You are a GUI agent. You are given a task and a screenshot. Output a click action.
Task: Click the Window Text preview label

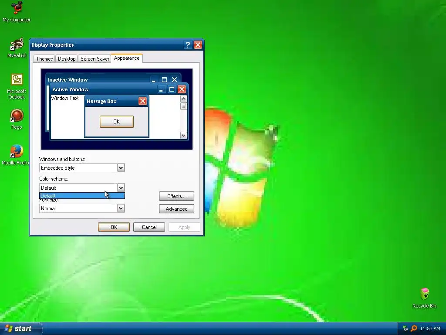coord(65,98)
